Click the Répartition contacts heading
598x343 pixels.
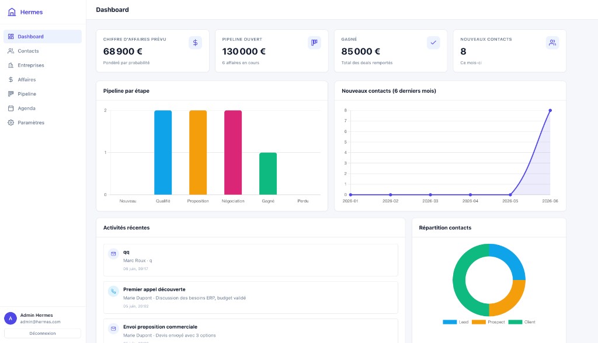[445, 228]
